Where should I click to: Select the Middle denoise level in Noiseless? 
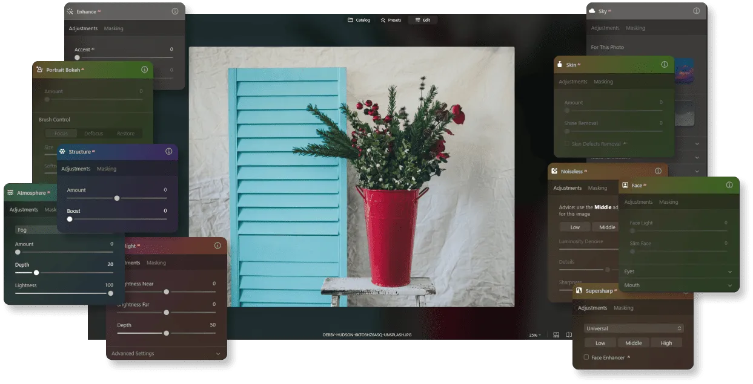[606, 227]
